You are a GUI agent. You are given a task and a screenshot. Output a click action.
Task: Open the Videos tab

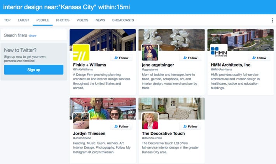[x=82, y=20]
